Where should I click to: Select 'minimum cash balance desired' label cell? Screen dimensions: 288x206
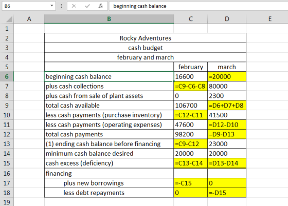[109, 154]
